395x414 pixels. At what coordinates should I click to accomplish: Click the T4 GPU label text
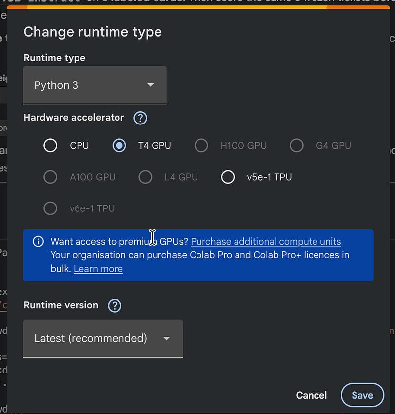point(155,145)
